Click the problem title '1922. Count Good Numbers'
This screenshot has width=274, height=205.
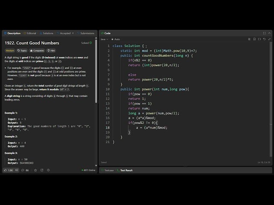32,43
